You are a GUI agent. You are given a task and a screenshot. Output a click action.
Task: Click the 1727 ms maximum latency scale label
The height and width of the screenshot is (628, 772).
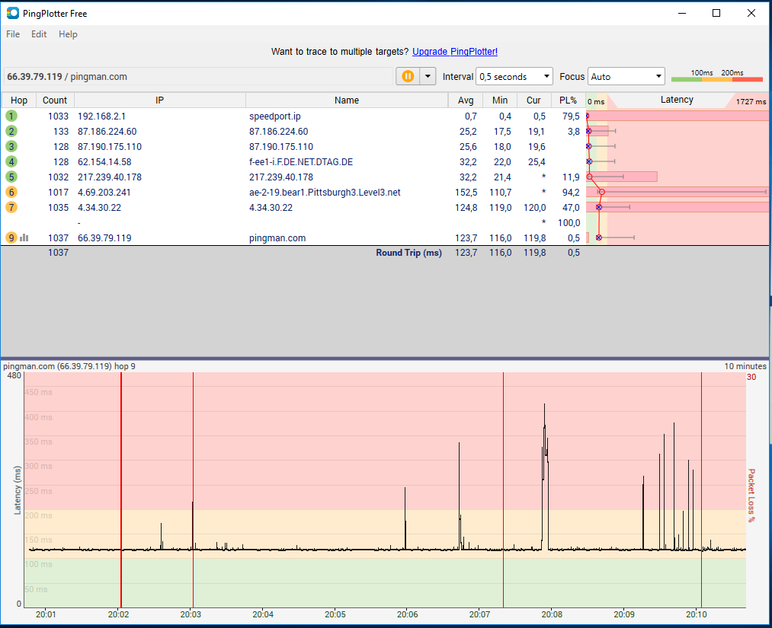(751, 102)
